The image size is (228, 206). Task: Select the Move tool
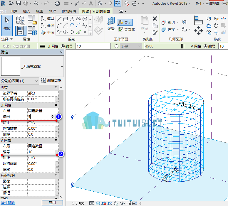coord(199,31)
